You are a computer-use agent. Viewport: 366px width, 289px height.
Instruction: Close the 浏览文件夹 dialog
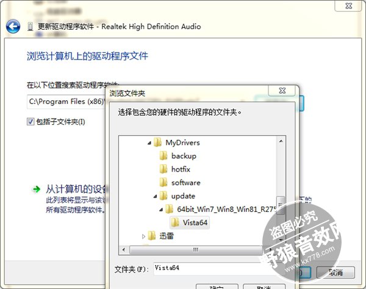(282, 91)
